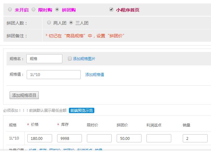This screenshot has height=152, width=211.
Task: Pick the 三人团 group size option
Action: (x=71, y=23)
